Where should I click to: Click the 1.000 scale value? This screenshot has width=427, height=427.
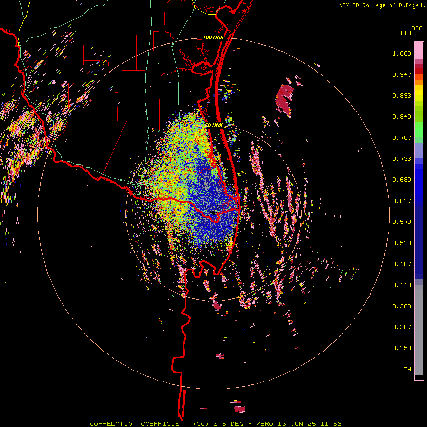tap(402, 53)
